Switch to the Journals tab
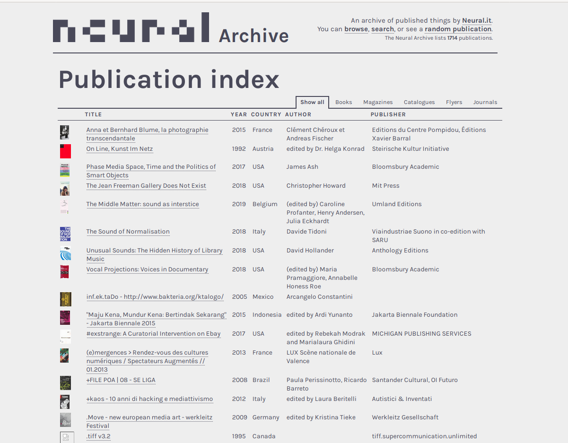Screen dimensions: 568x443 [x=485, y=102]
